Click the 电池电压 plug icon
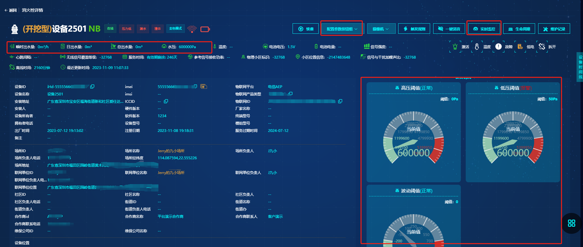This screenshot has width=583, height=247. pos(265,47)
